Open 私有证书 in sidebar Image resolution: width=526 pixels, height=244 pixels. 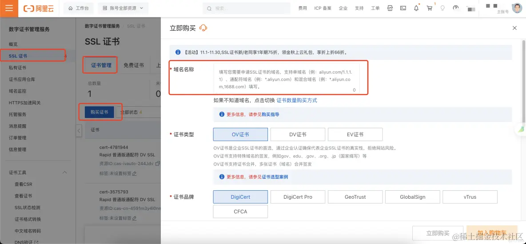(17, 68)
